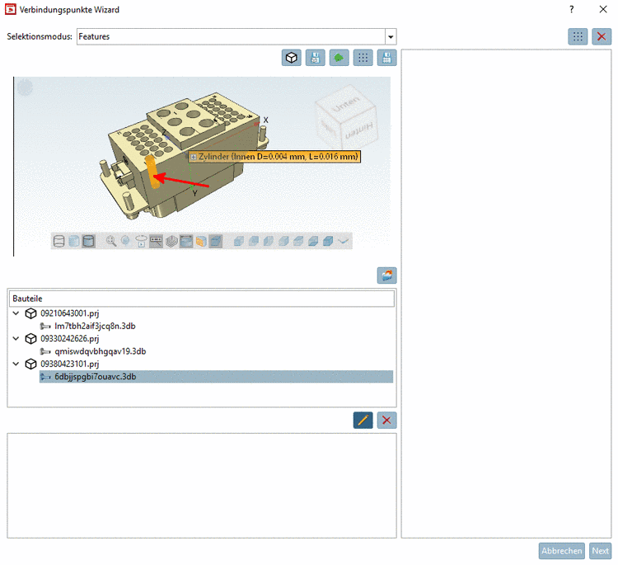Select the fourth cube view orientation icon
This screenshot has width=618, height=565.
[283, 241]
